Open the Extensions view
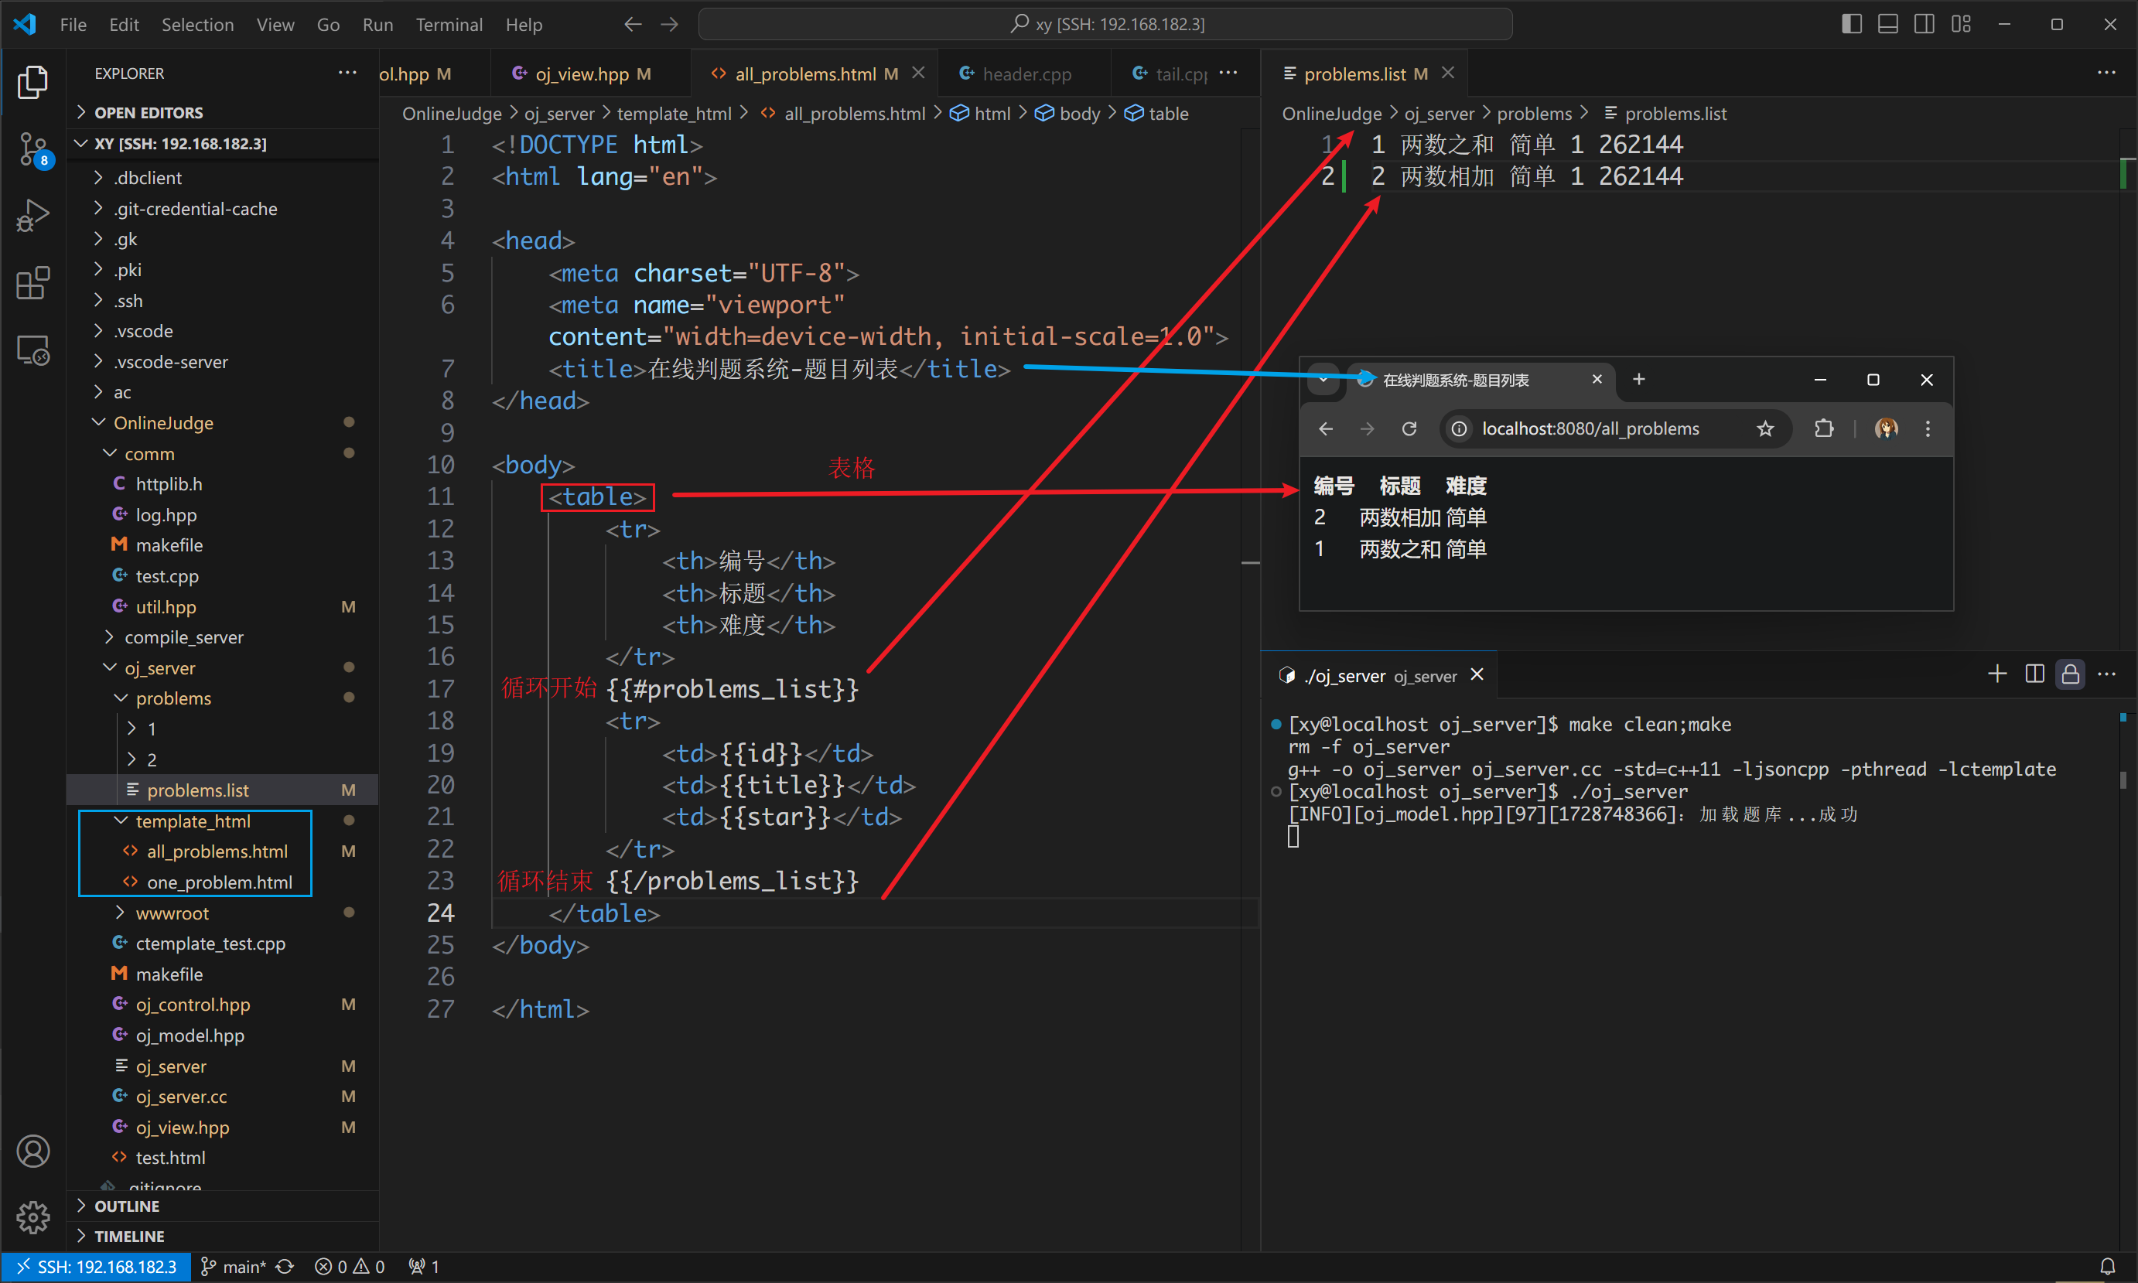 [x=32, y=284]
